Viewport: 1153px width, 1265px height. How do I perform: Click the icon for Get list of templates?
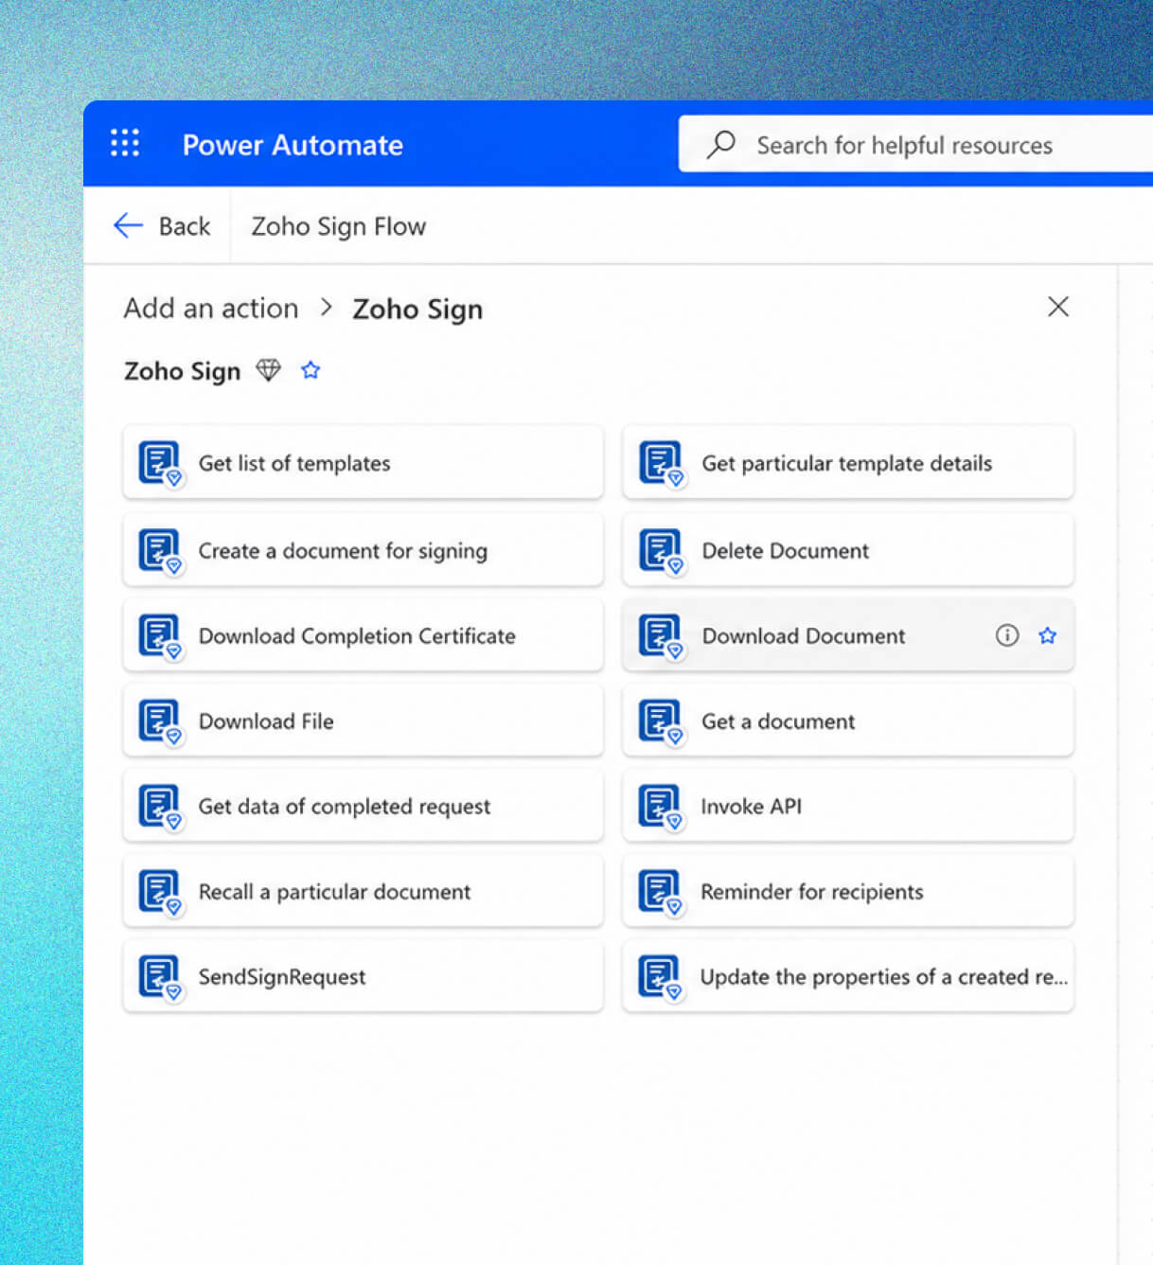(x=160, y=464)
